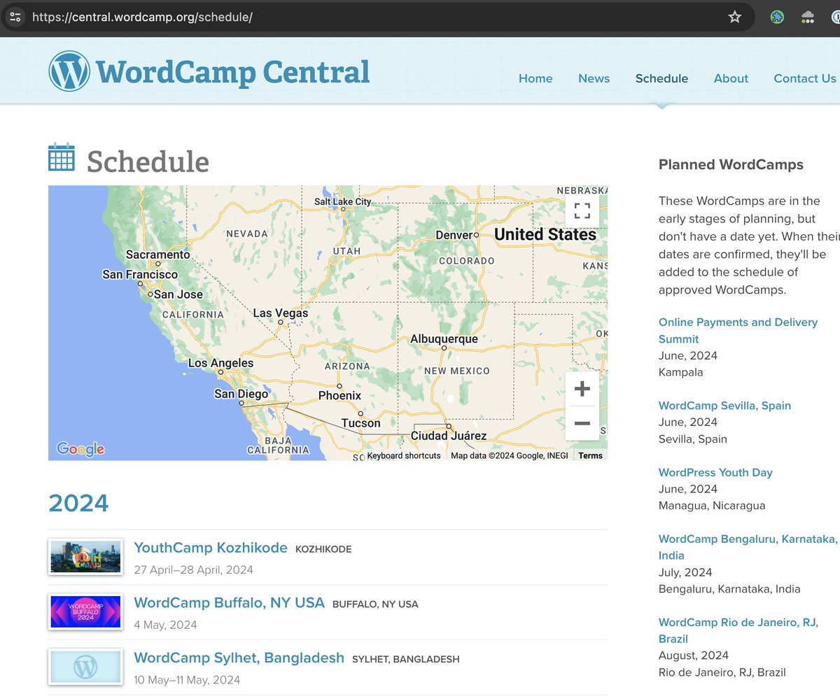
Task: Click the calendar icon beside Schedule heading
Action: [x=62, y=157]
